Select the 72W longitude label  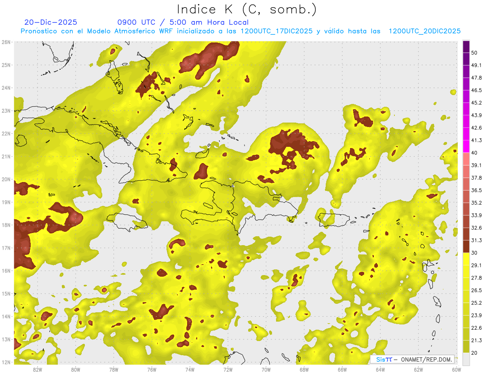pos(228,370)
